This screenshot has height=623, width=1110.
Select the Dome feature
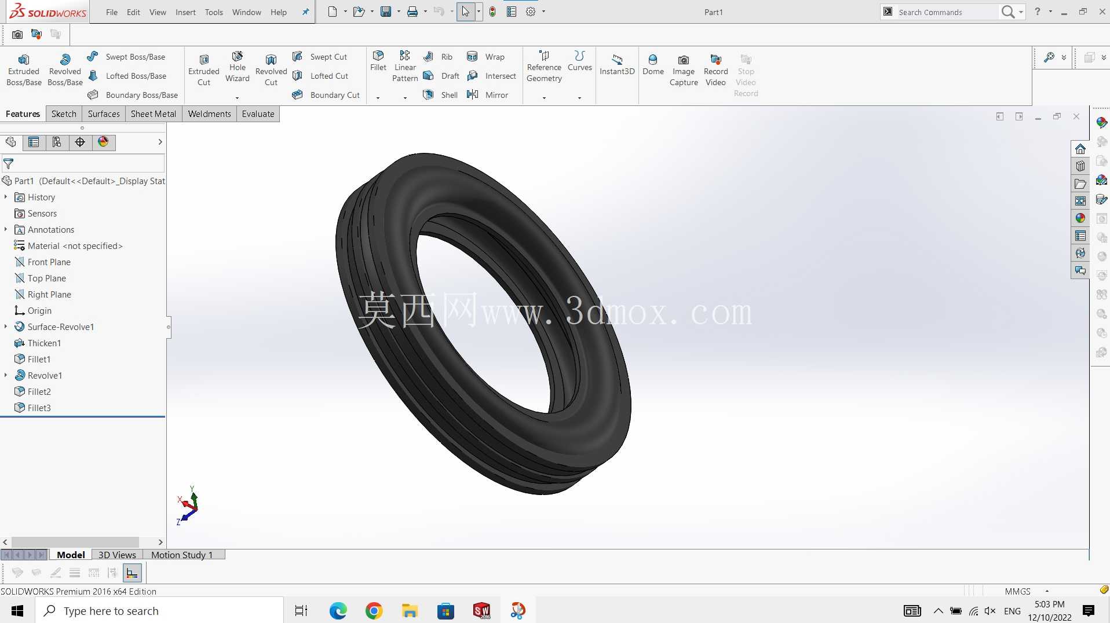pyautogui.click(x=653, y=65)
